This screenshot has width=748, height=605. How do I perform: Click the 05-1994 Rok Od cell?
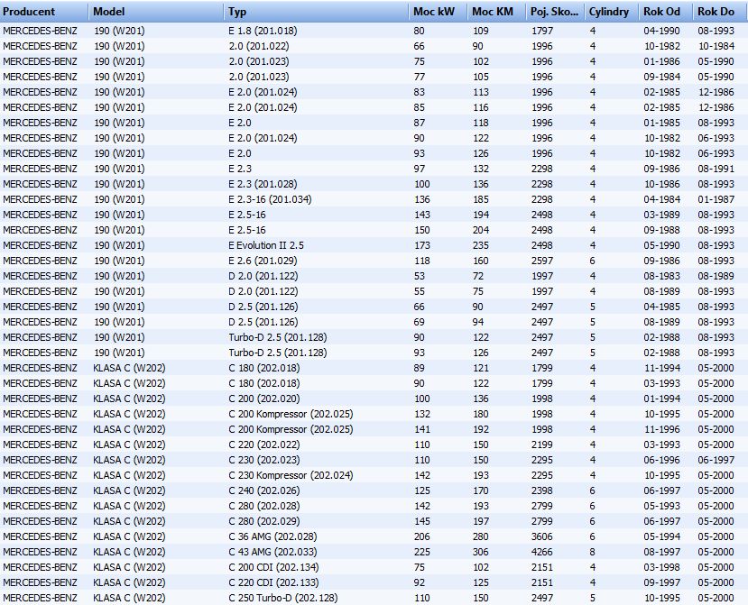click(x=661, y=536)
